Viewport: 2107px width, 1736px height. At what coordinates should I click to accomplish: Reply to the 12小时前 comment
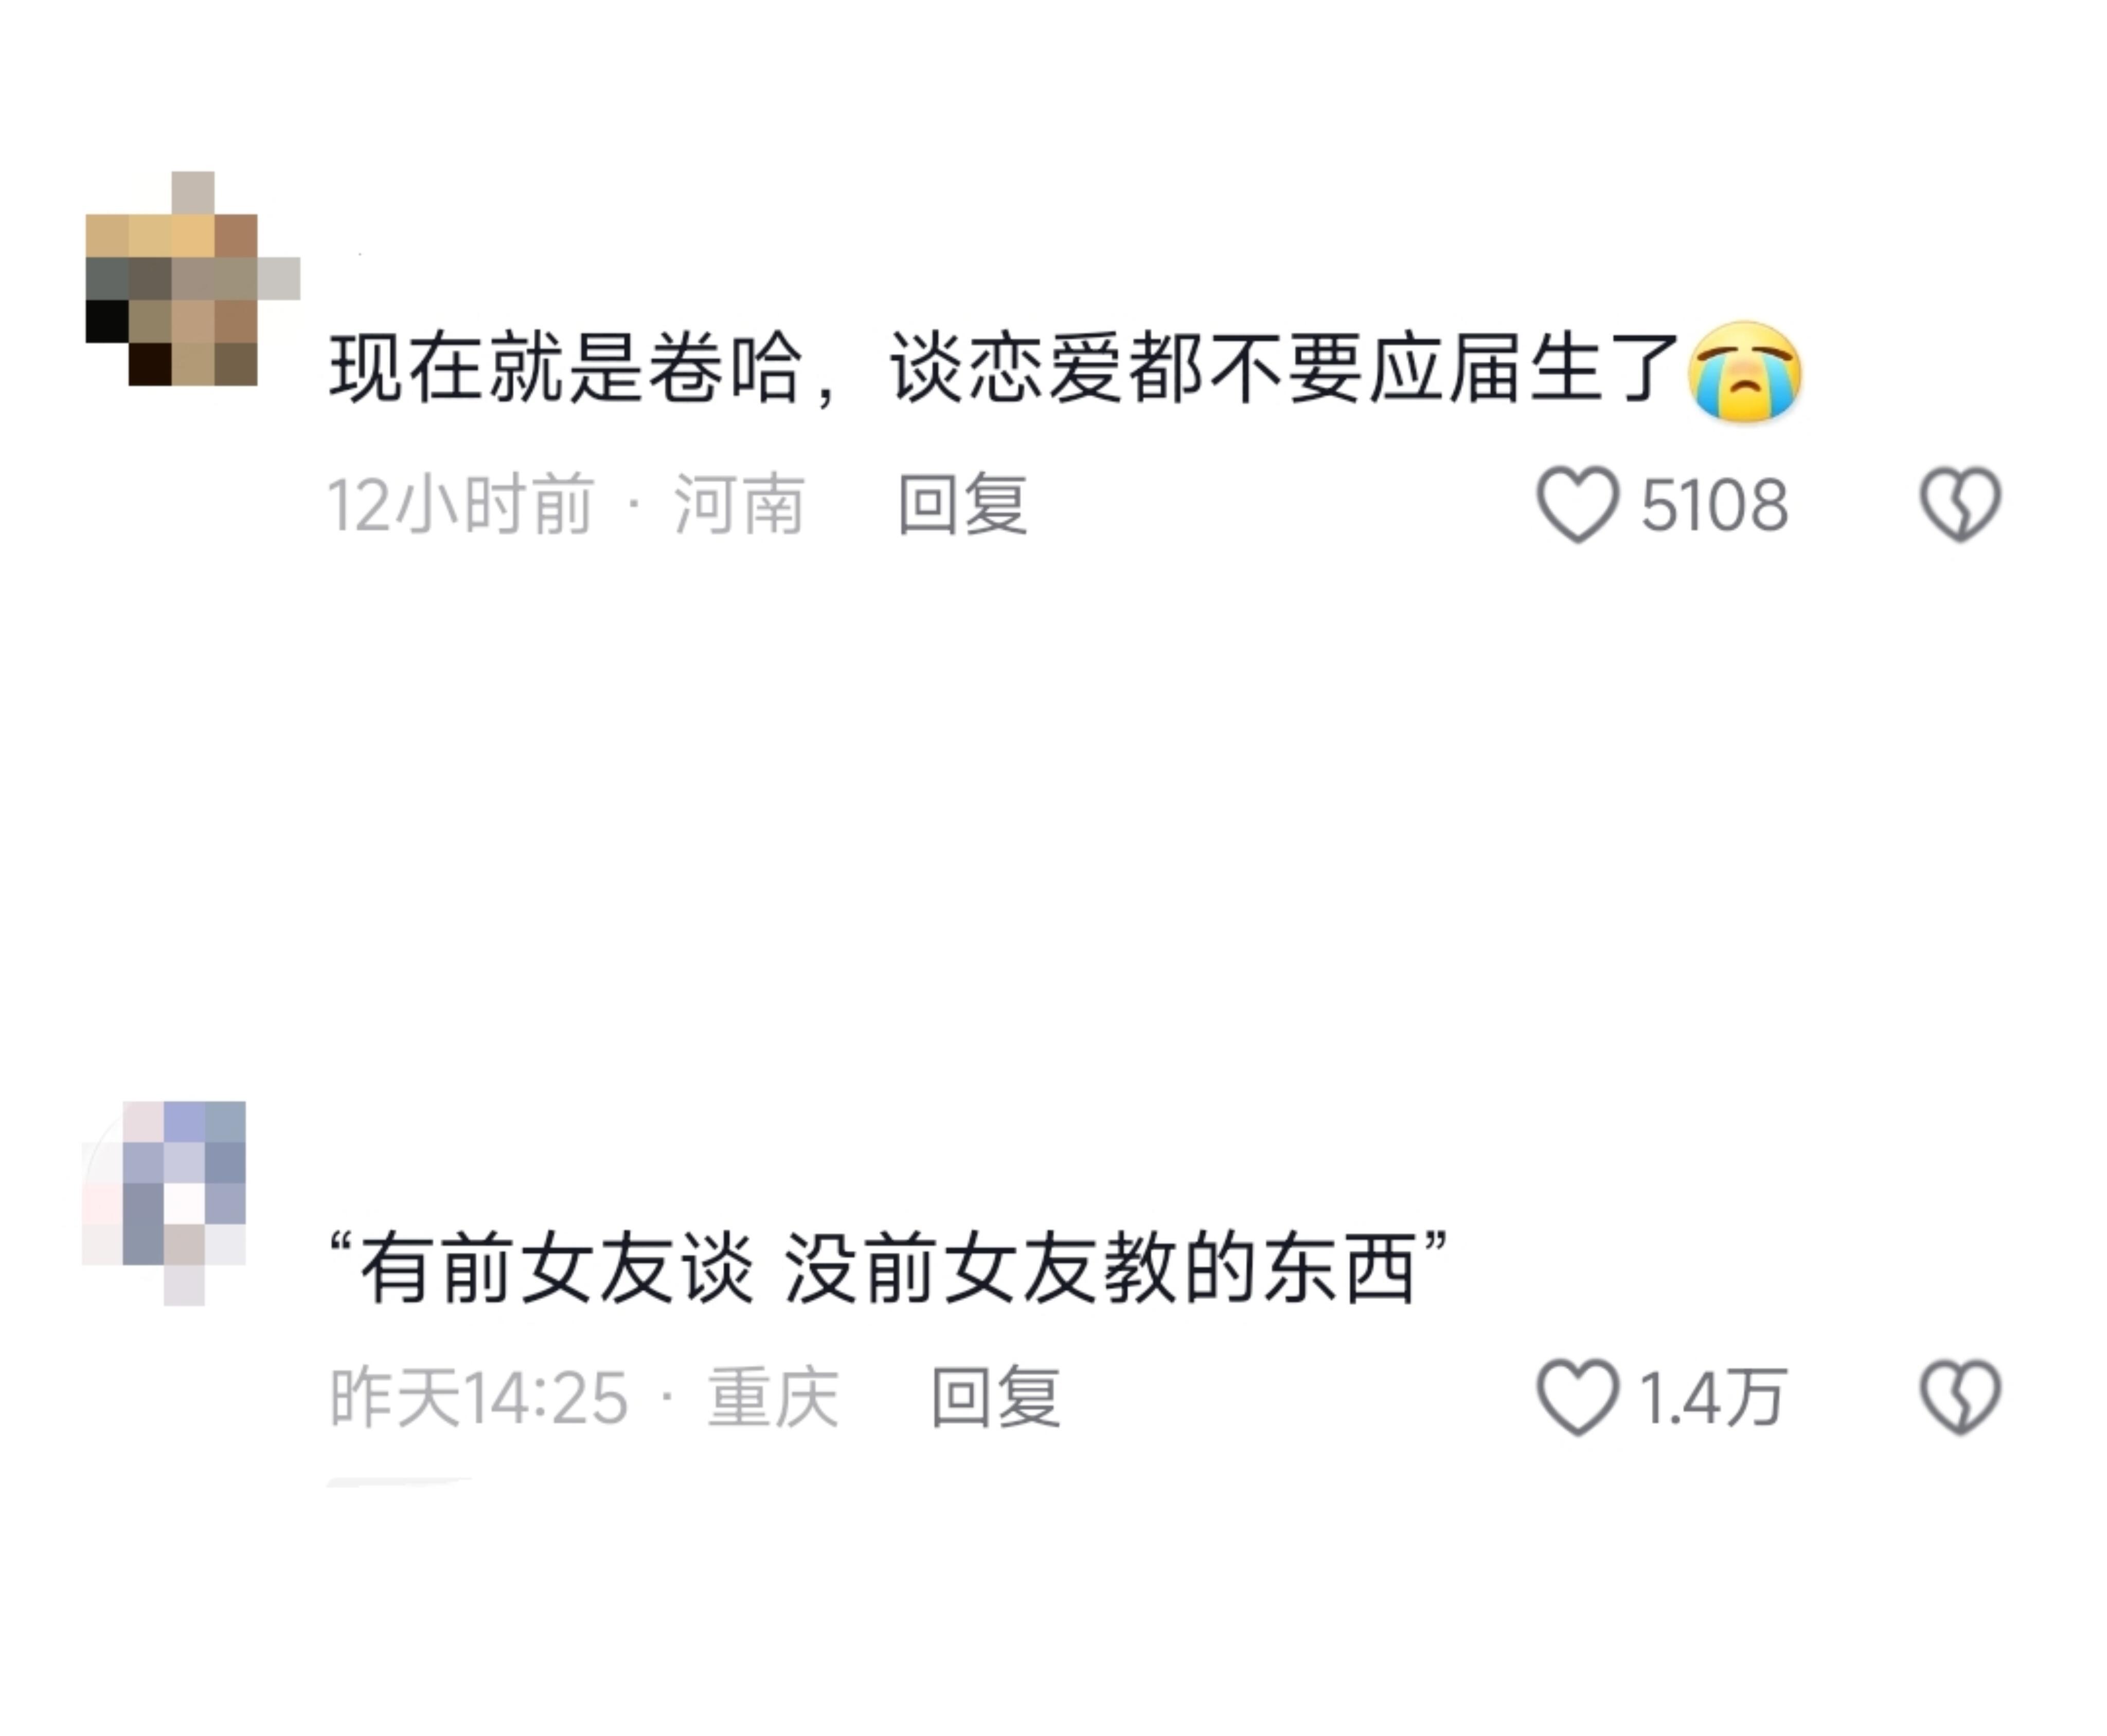click(x=961, y=505)
